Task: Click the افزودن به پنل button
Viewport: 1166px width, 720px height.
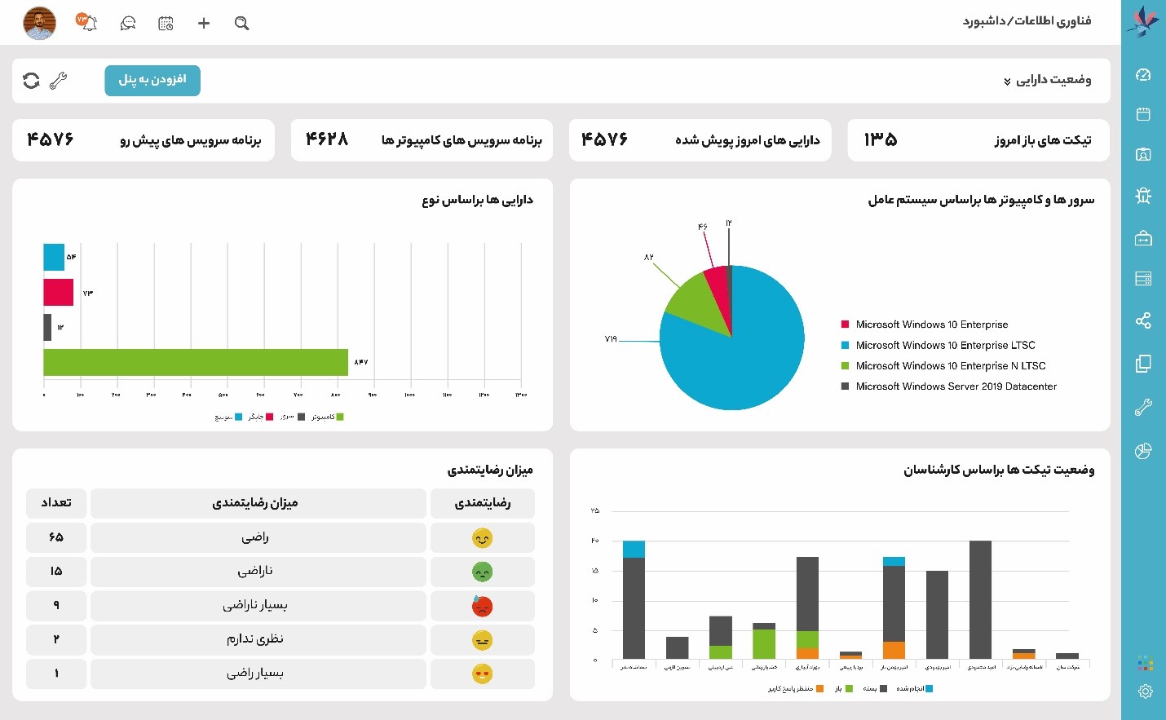Action: (152, 81)
